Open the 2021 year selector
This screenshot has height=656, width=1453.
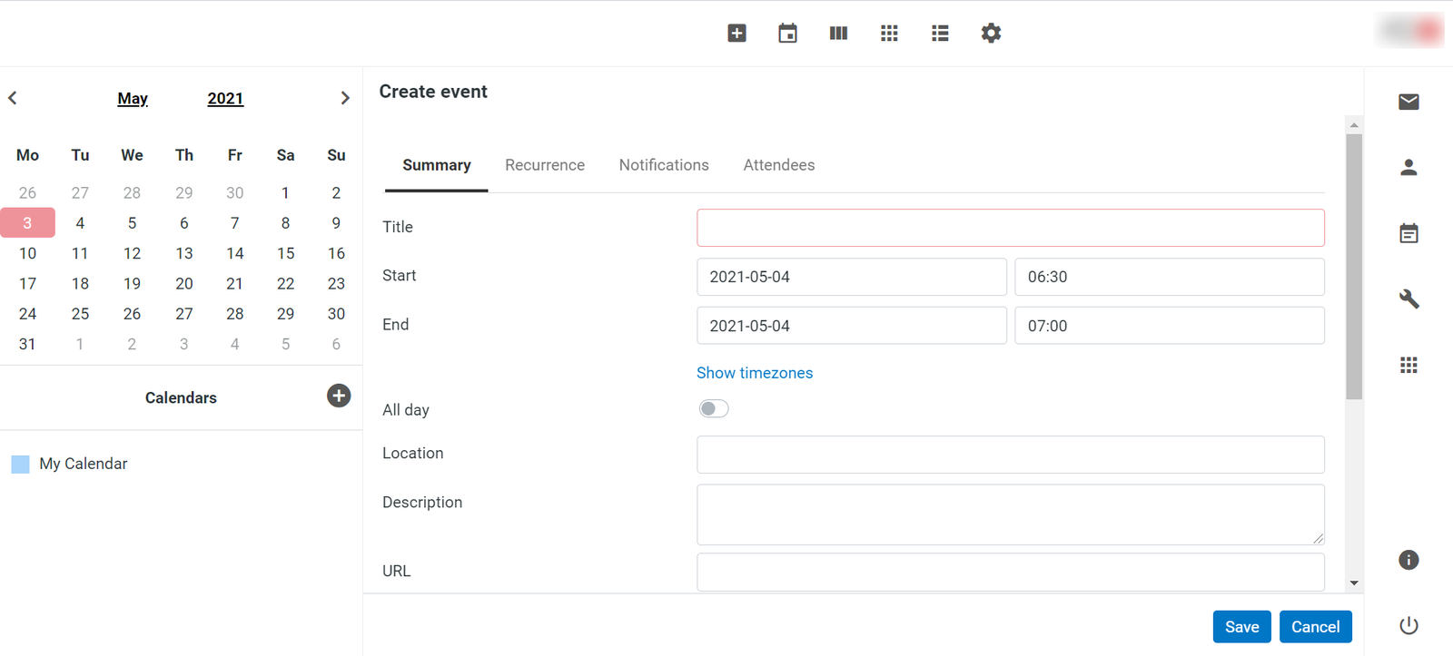pyautogui.click(x=225, y=98)
